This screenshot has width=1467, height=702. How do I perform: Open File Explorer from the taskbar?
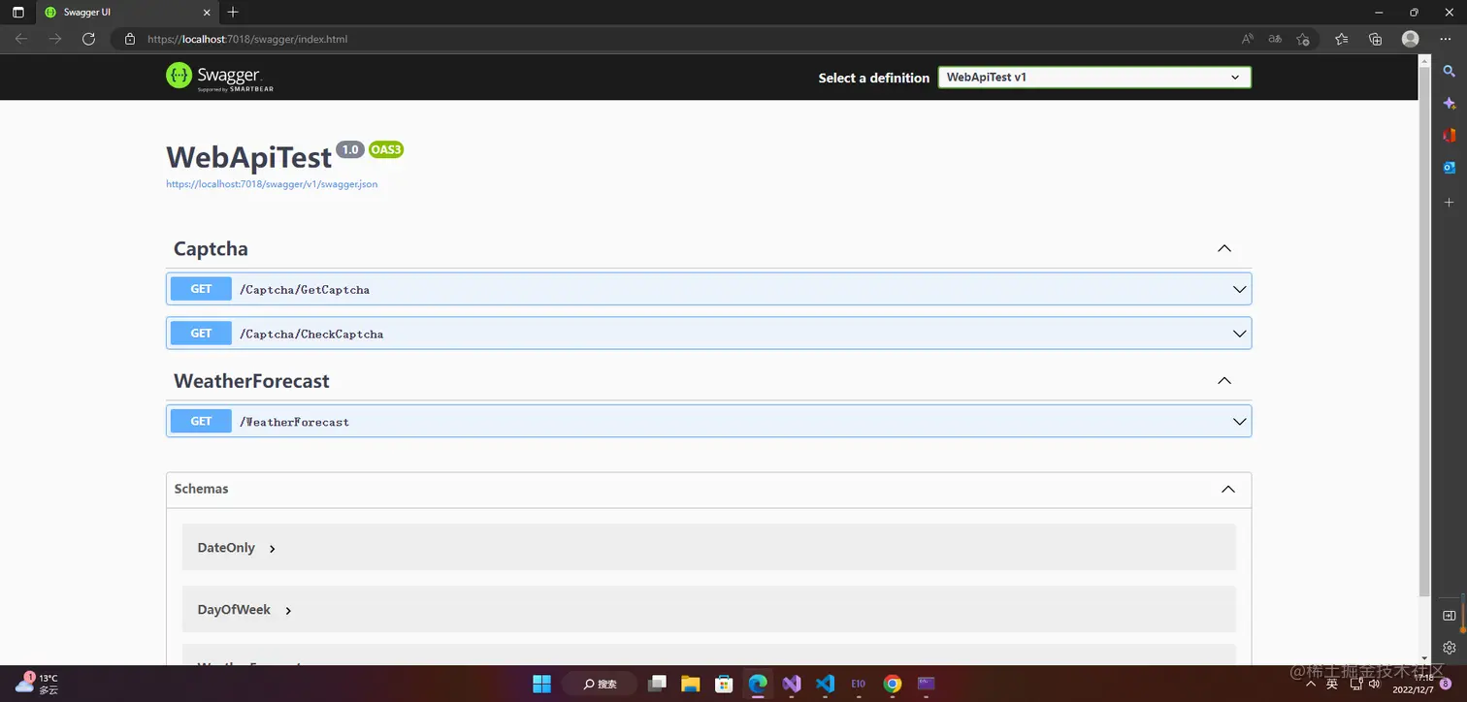[x=690, y=684]
